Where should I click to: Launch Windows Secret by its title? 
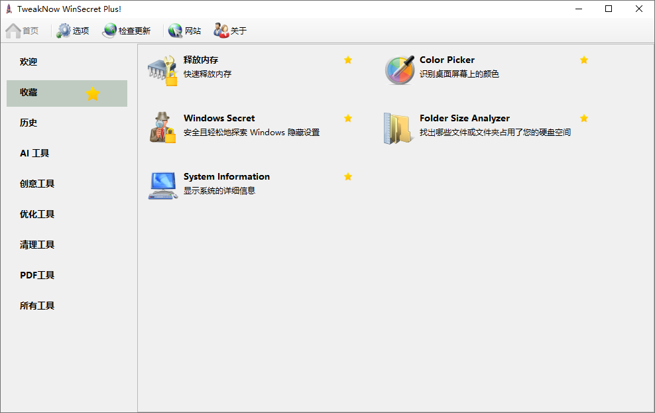pyautogui.click(x=219, y=118)
